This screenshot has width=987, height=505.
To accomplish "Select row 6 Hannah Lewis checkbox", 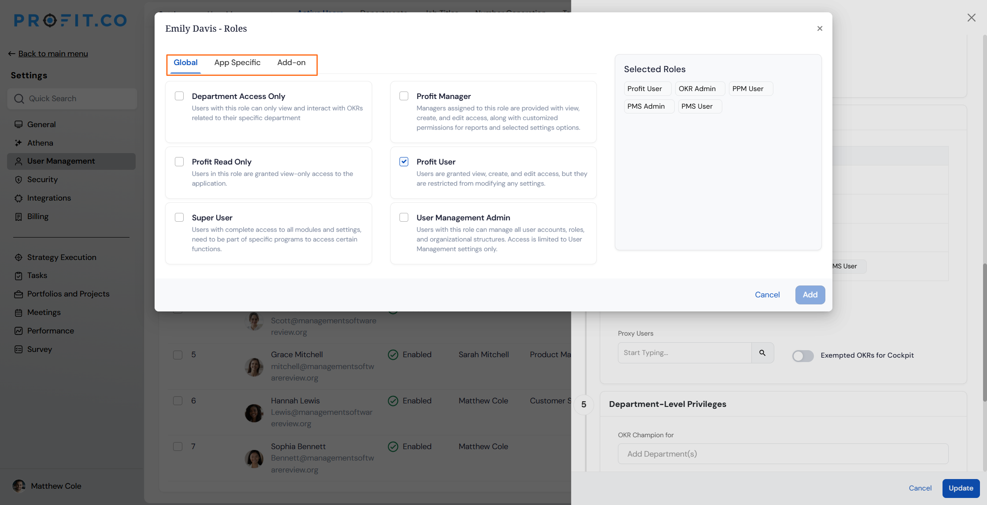I will 178,401.
